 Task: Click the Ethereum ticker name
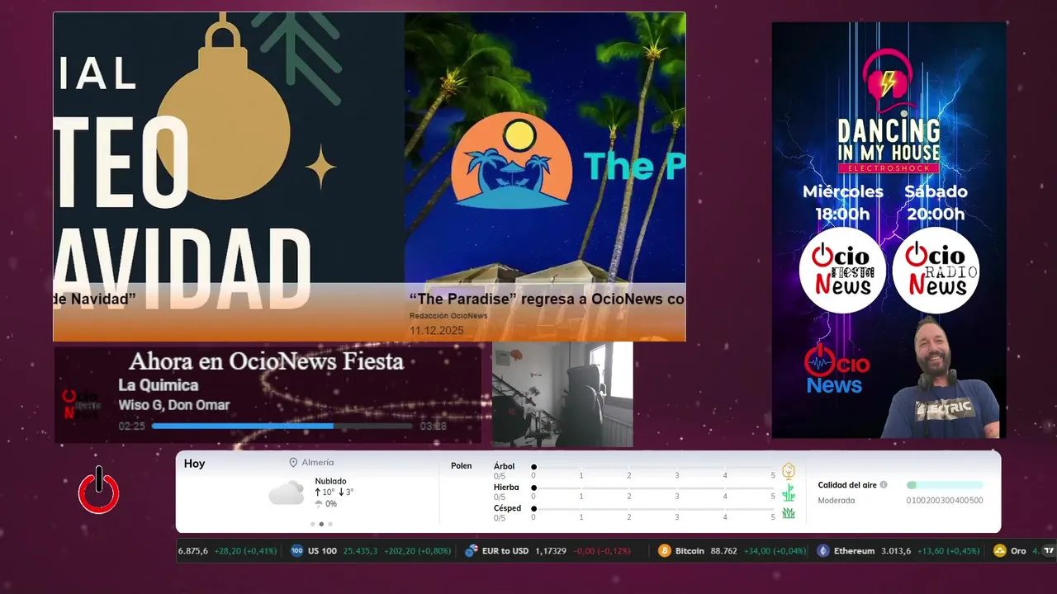(x=854, y=551)
